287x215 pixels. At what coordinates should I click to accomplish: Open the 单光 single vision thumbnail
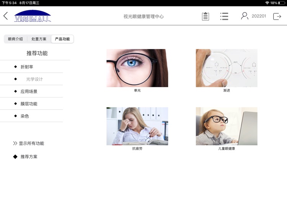[137, 68]
